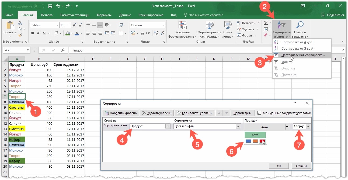Pick the red color swatch

tap(262, 141)
